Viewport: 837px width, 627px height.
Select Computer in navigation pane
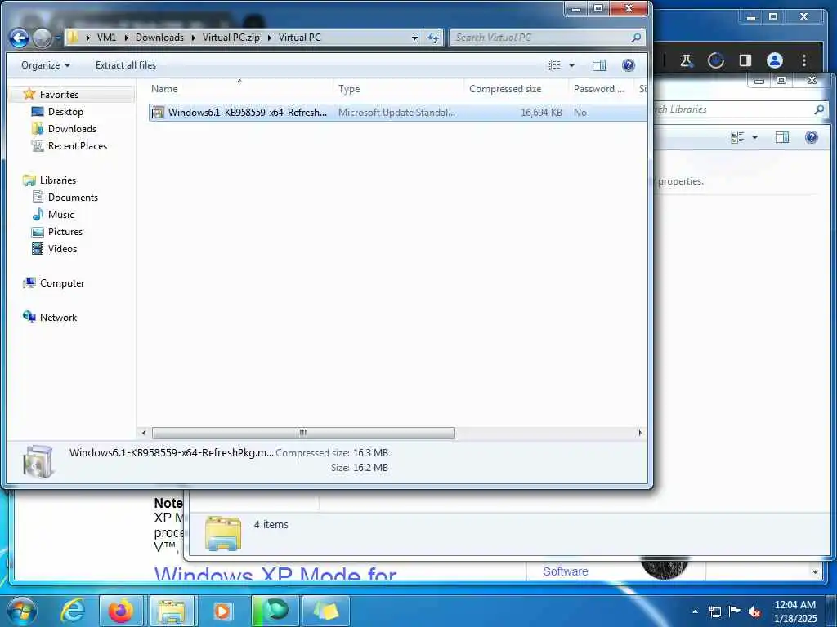coord(62,283)
